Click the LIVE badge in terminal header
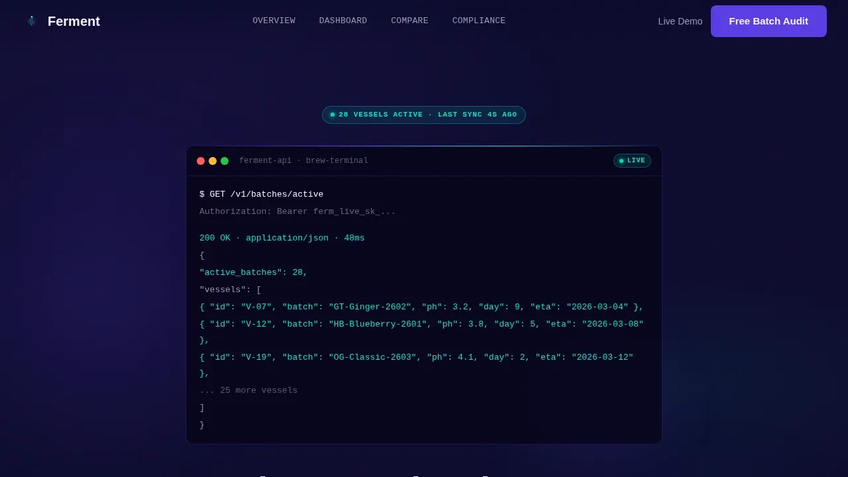Viewport: 848px width, 477px height. click(x=632, y=161)
